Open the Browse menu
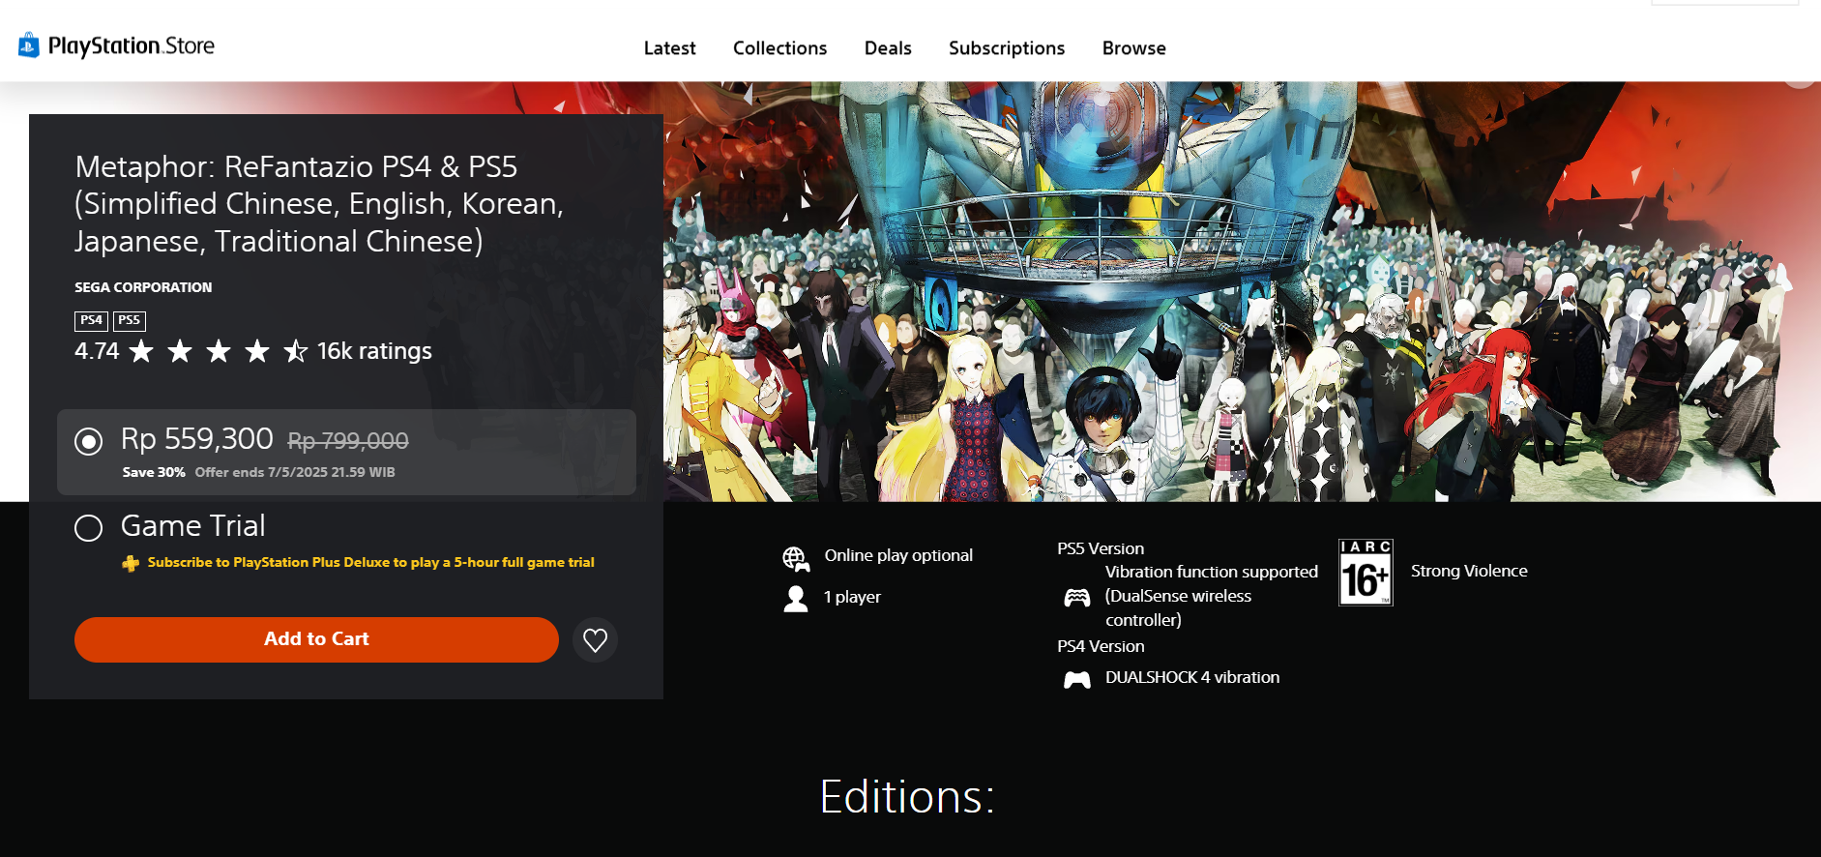 coord(1133,48)
